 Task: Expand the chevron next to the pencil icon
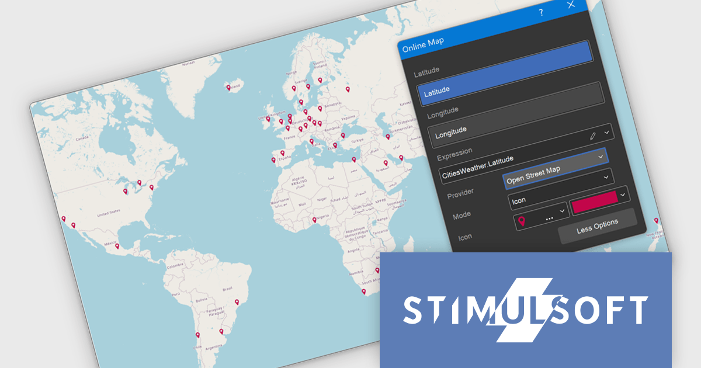tap(607, 133)
